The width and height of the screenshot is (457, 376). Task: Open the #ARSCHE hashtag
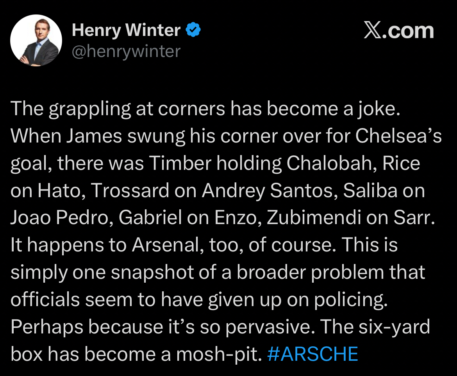313,354
